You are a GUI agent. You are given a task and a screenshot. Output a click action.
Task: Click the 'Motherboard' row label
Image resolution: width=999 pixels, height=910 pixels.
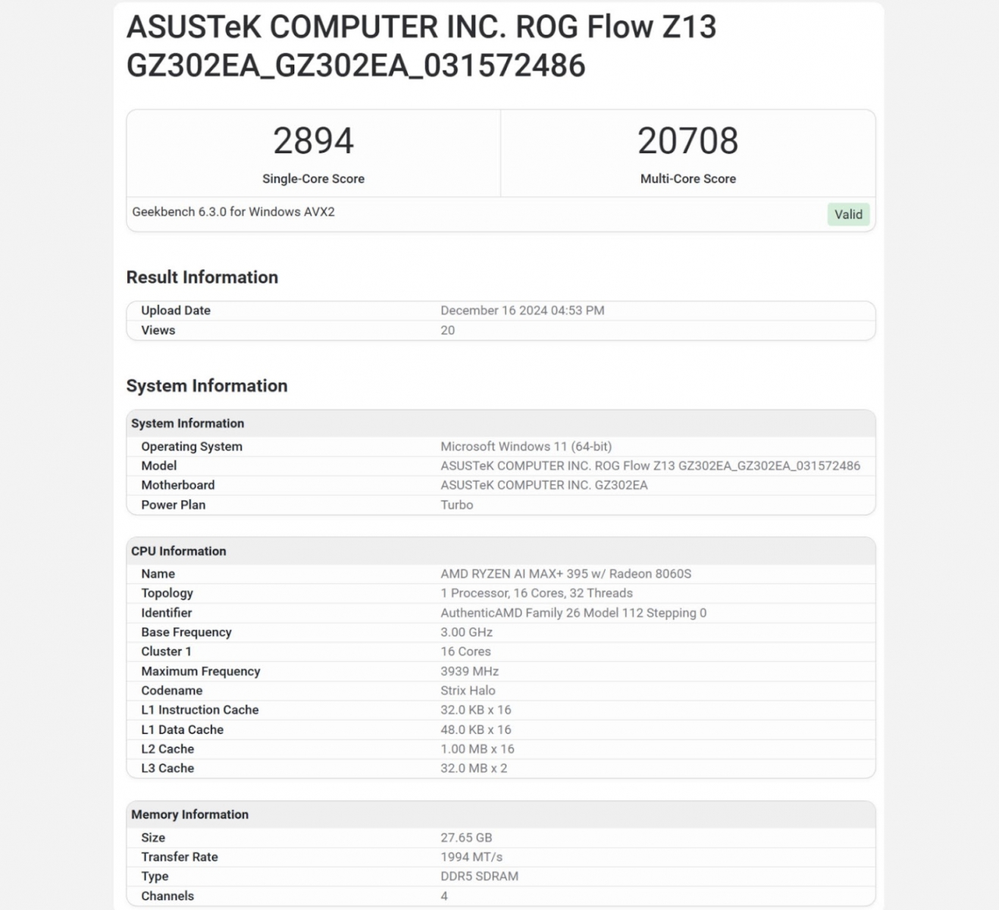[x=177, y=485]
